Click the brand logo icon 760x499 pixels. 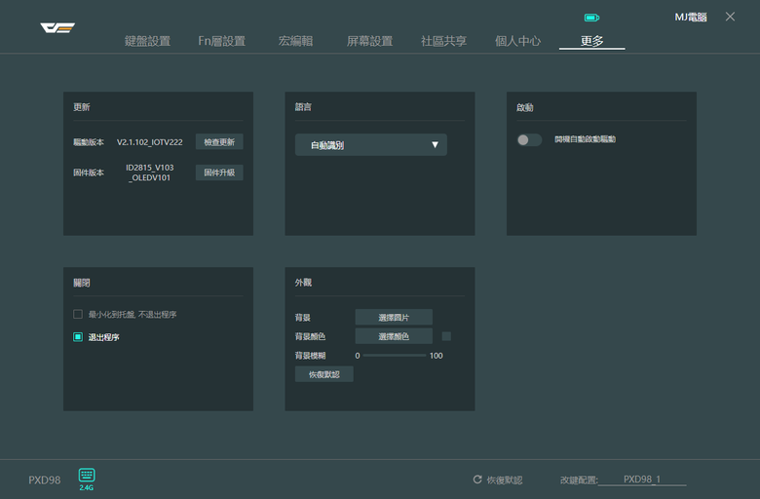click(57, 27)
